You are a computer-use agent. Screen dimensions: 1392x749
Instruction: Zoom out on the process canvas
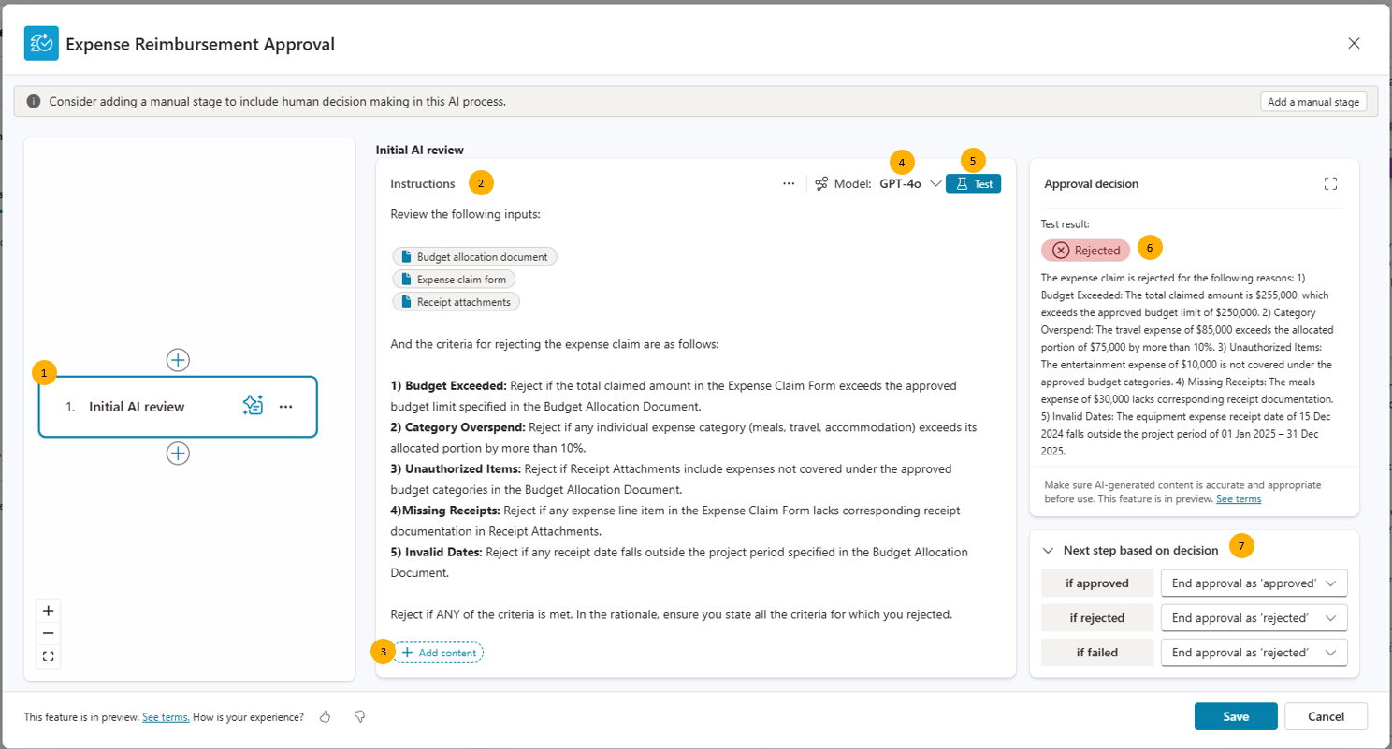(48, 633)
